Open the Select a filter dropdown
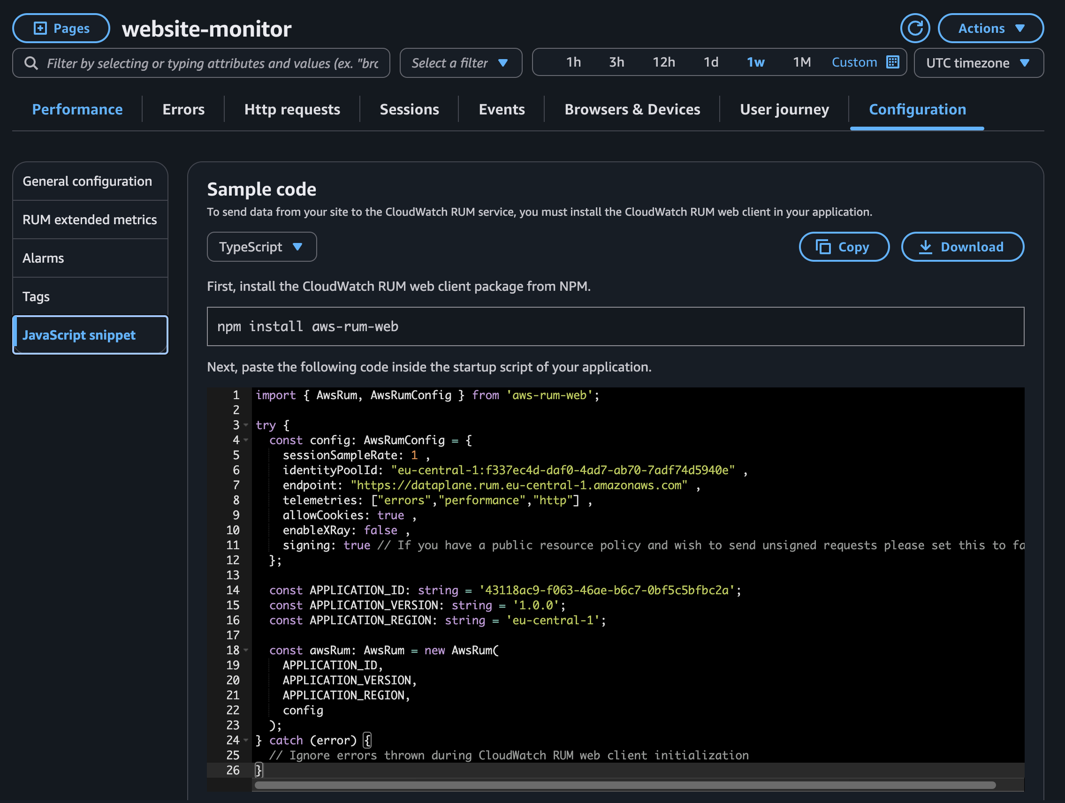 tap(460, 62)
